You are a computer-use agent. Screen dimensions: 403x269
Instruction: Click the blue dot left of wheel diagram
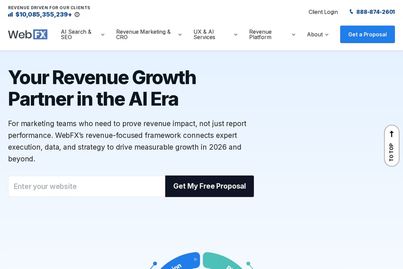(x=155, y=263)
